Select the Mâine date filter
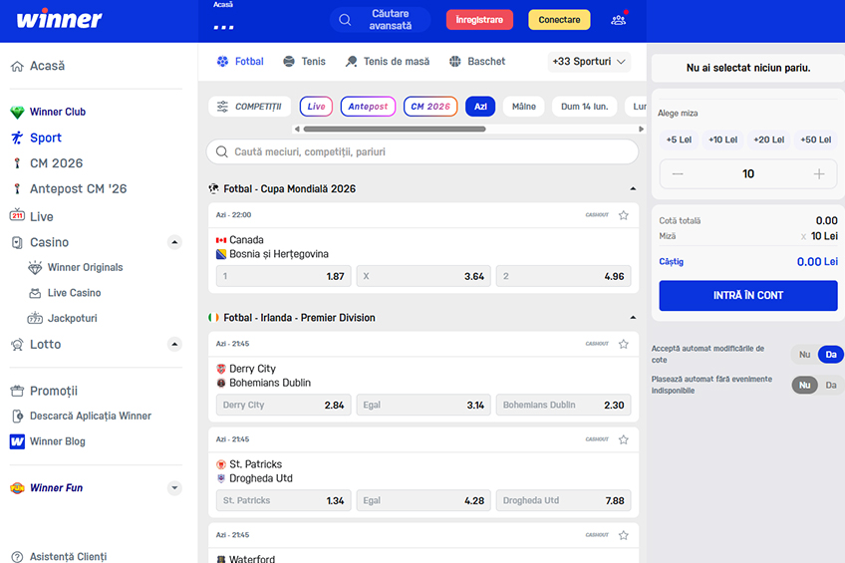This screenshot has width=845, height=563. (524, 107)
